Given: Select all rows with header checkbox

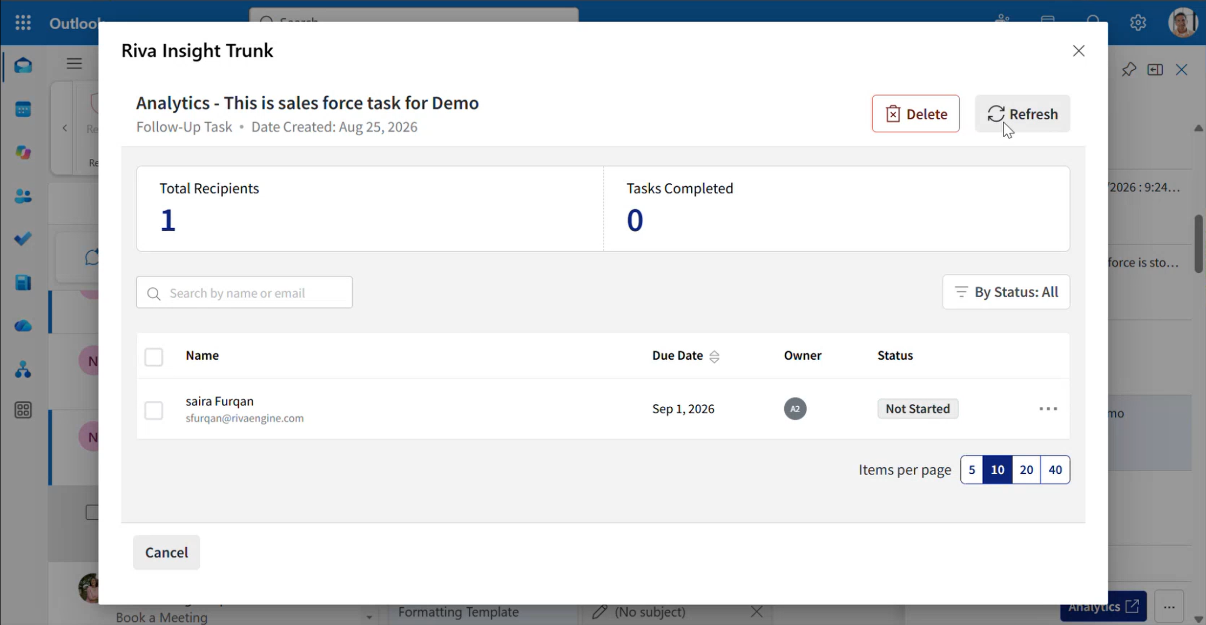Looking at the screenshot, I should pos(154,357).
